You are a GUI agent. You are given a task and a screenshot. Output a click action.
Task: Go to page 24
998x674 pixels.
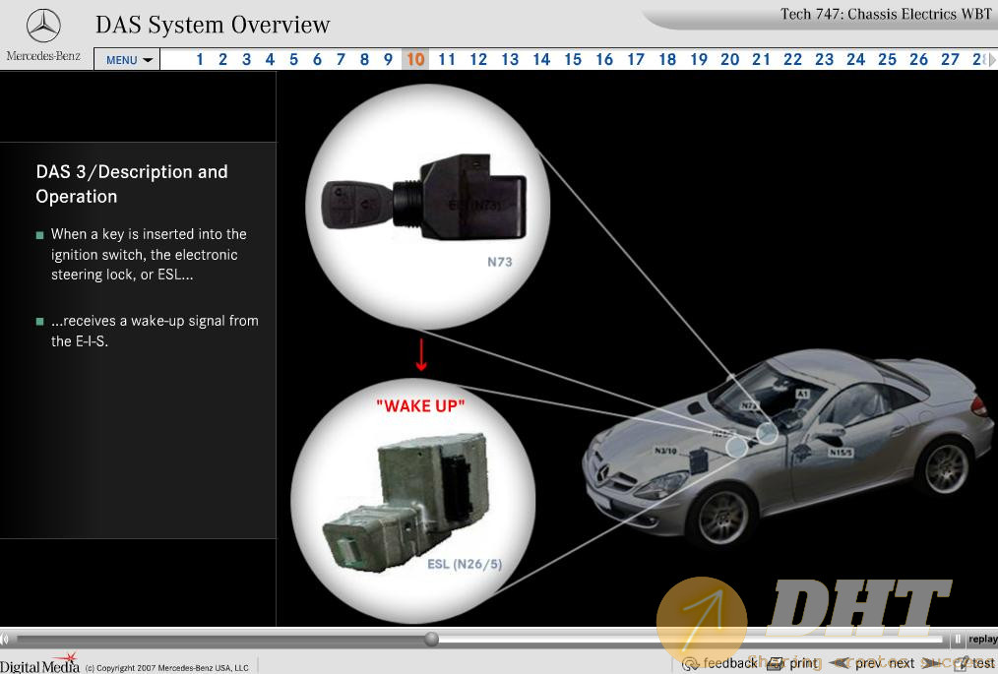coord(855,60)
